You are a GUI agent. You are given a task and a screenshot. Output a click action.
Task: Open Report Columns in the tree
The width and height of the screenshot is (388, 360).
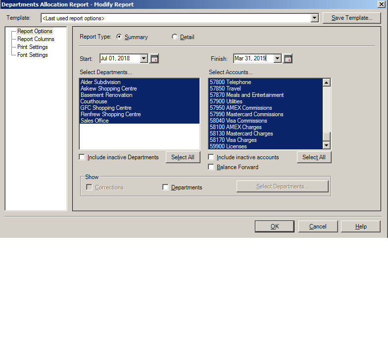point(36,39)
